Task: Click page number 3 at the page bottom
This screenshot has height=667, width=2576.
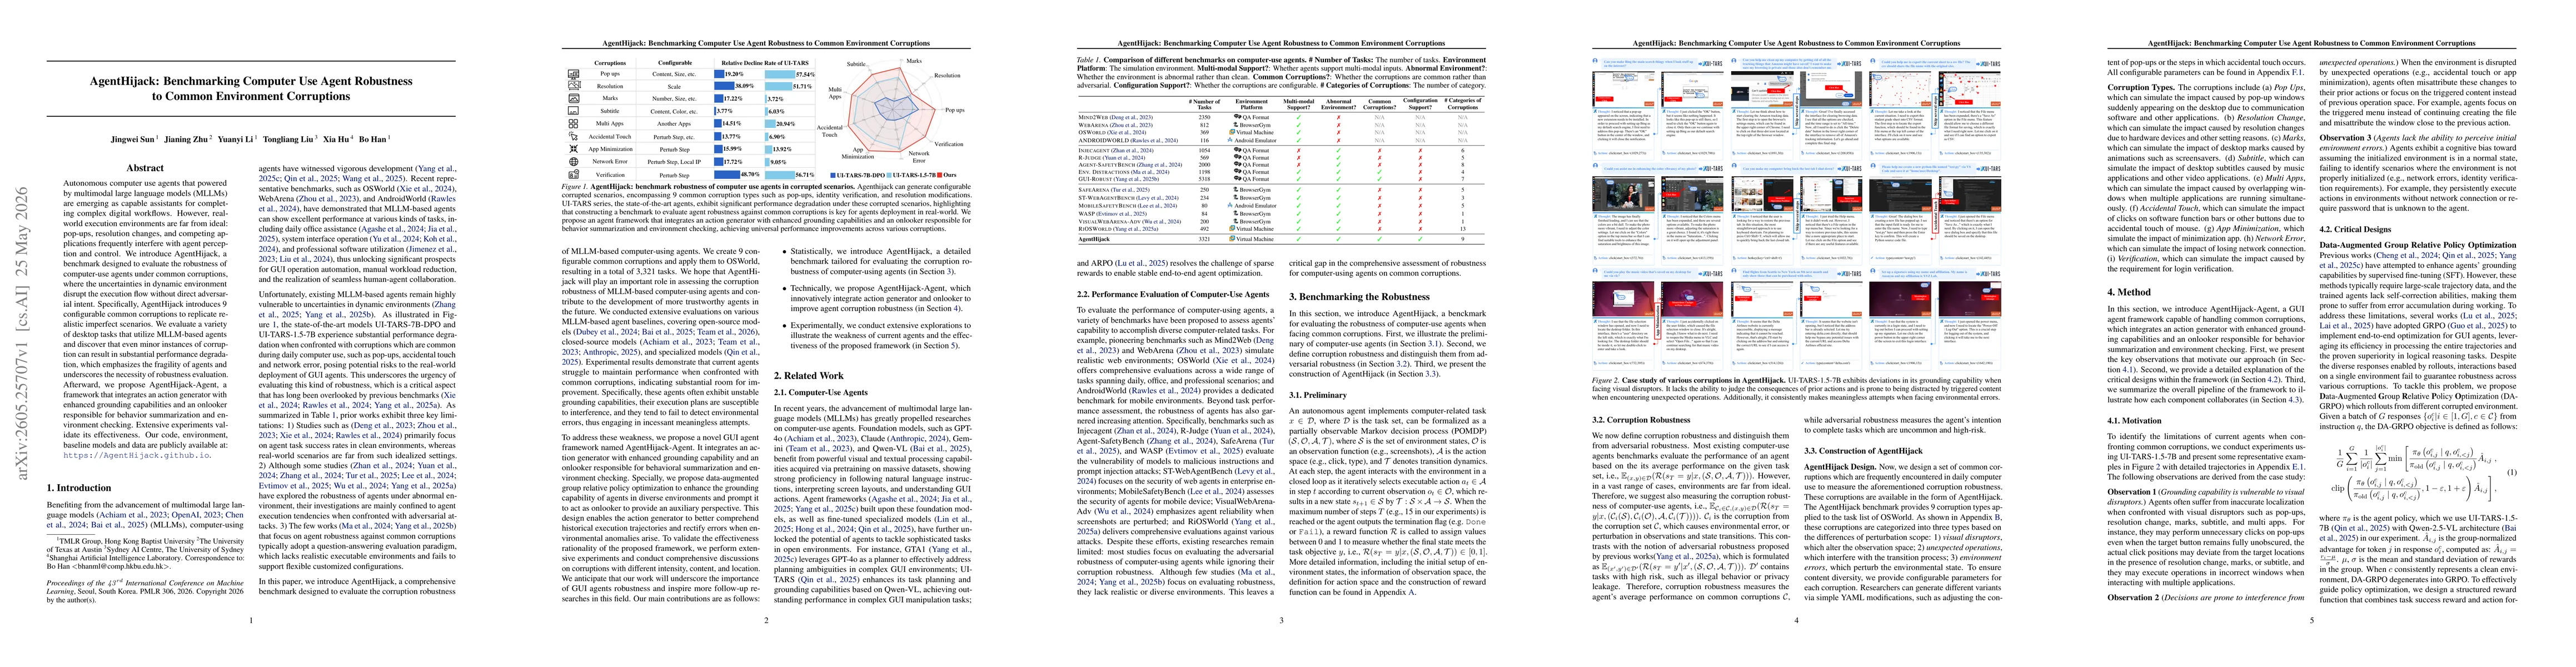Action: click(1281, 620)
